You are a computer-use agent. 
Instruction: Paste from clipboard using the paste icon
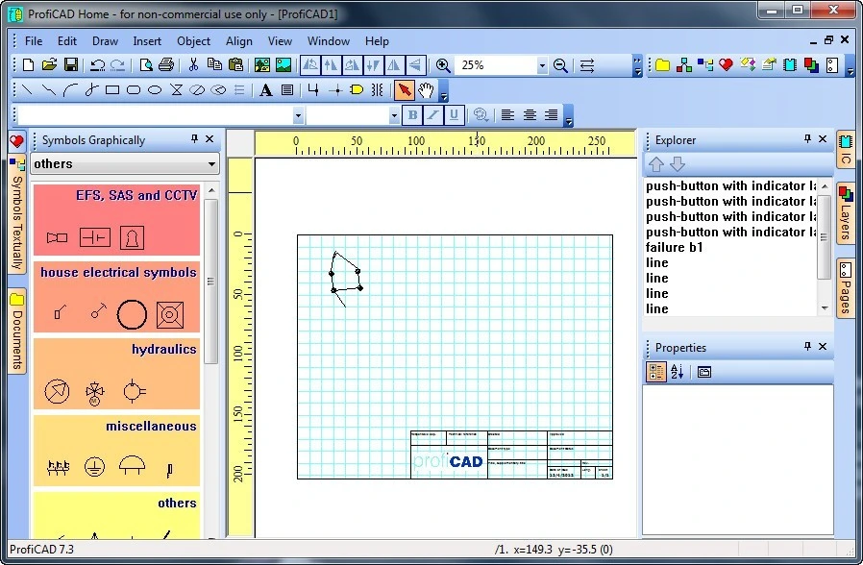[x=235, y=65]
